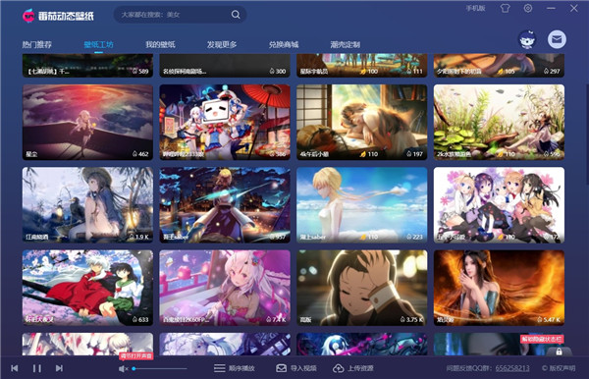Skip to the next wallpaper
Image resolution: width=589 pixels, height=379 pixels.
click(59, 368)
